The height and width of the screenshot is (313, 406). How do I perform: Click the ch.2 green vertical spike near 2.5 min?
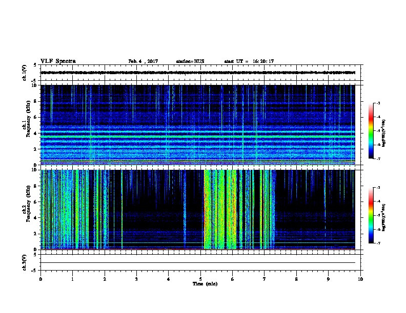pyautogui.click(x=121, y=209)
